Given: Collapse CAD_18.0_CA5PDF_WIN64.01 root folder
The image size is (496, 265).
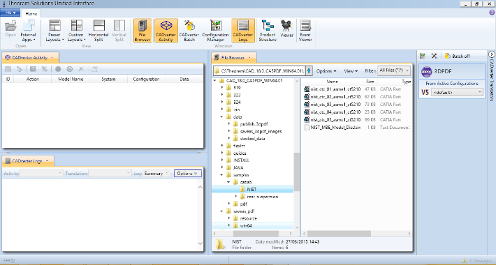Looking at the screenshot, I should (x=215, y=80).
